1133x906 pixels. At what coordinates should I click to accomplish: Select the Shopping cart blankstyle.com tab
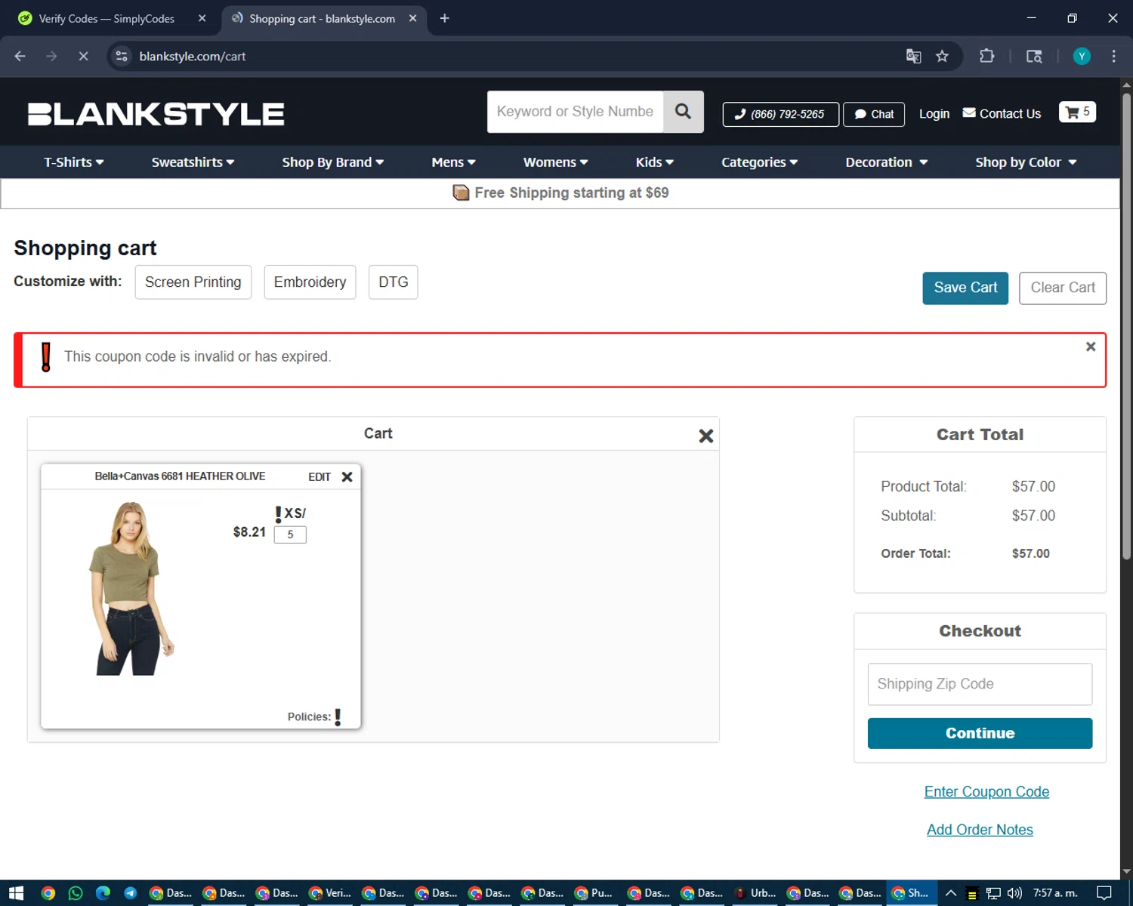coord(323,18)
